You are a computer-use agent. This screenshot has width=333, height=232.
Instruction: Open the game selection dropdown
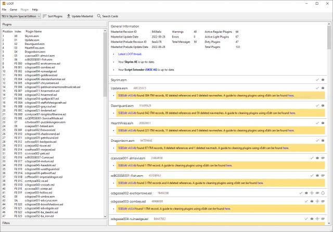click(x=20, y=17)
